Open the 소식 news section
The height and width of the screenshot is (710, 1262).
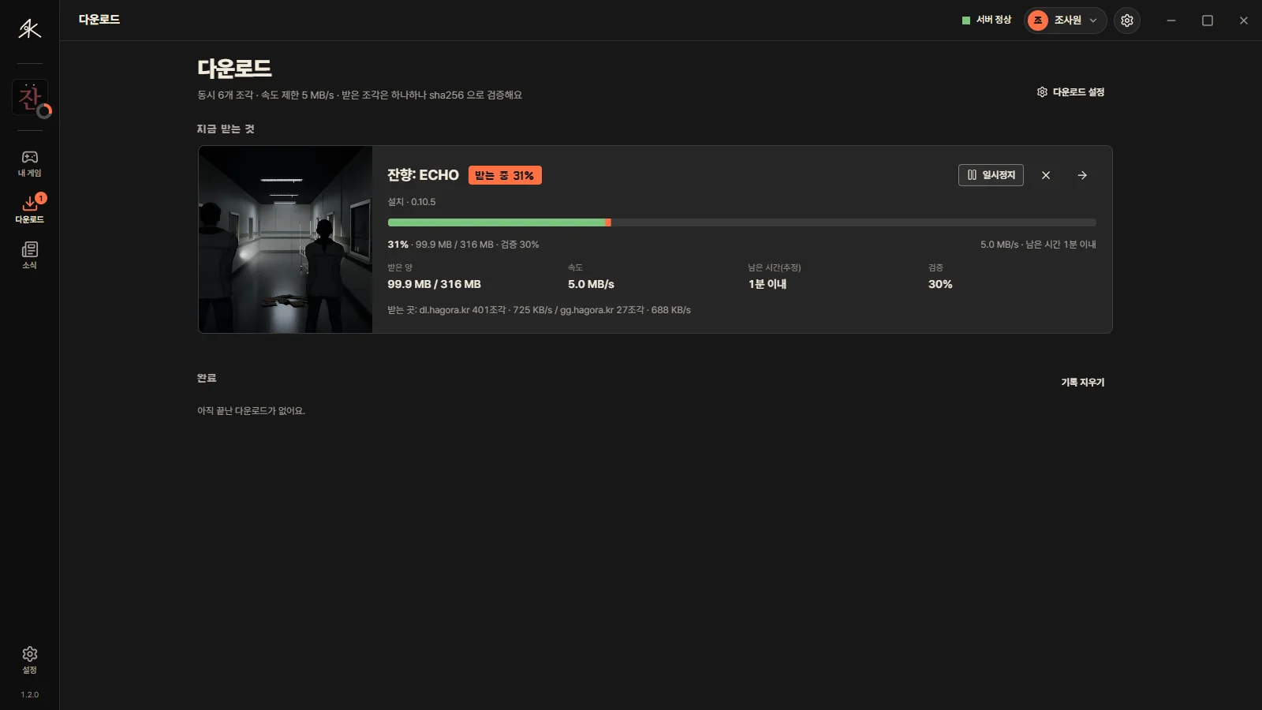pyautogui.click(x=30, y=256)
